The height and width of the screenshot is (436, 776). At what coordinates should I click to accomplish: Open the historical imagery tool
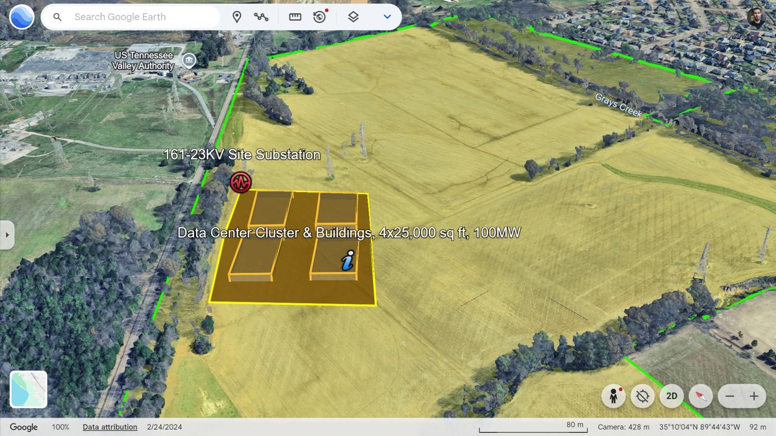tap(320, 17)
